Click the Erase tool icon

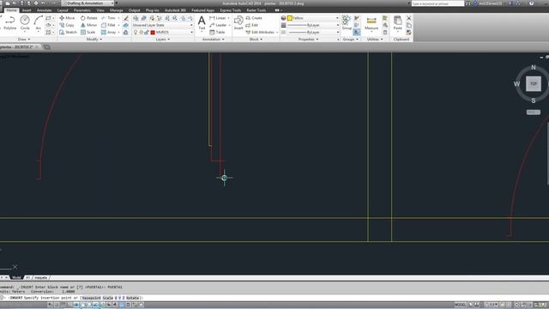pyautogui.click(x=126, y=18)
